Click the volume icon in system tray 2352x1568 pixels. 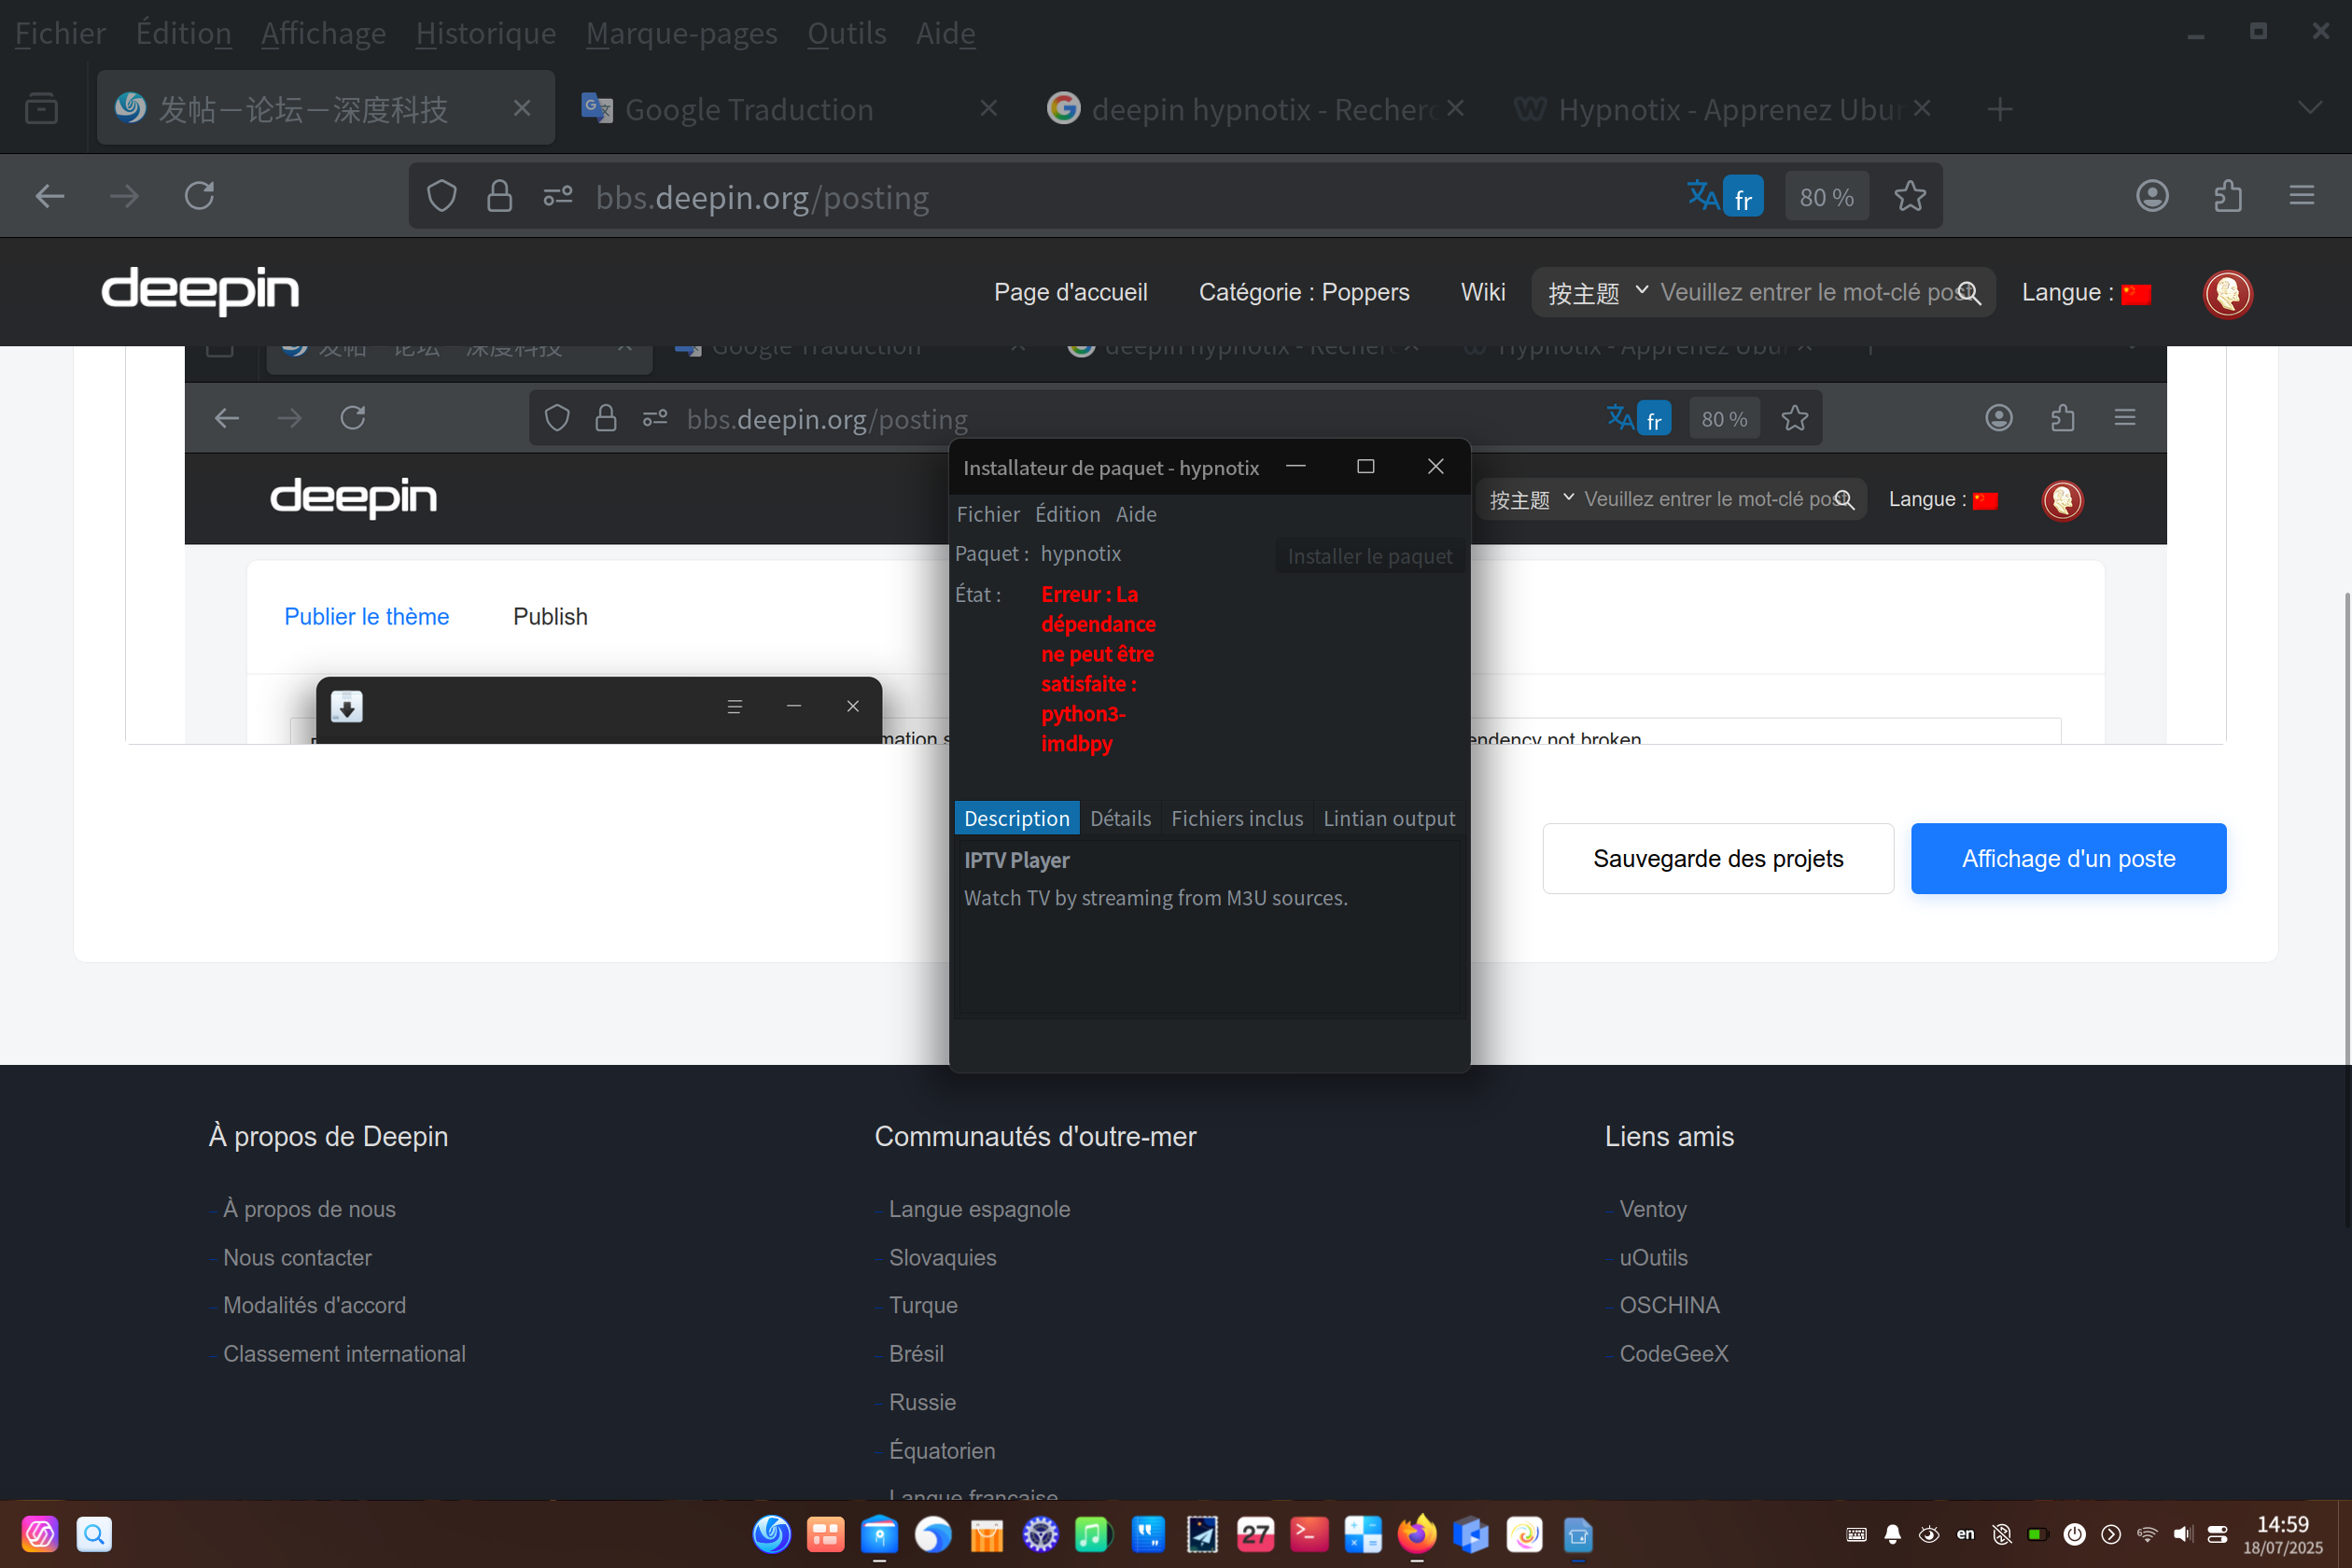coord(2182,1534)
